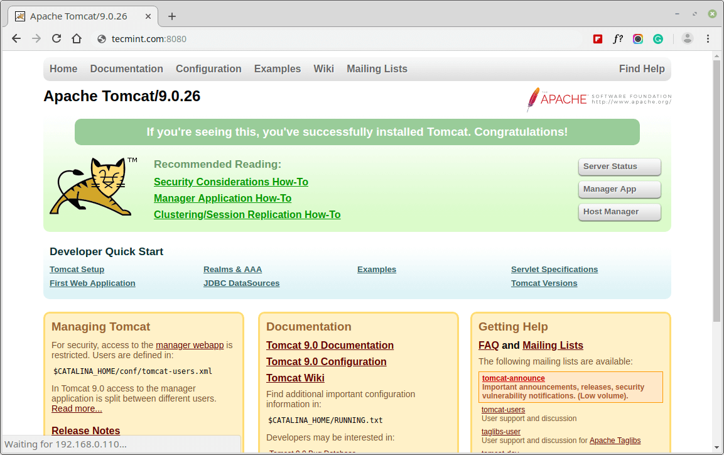Click the Server Status button
Viewport: 724px width, 455px height.
coord(619,167)
